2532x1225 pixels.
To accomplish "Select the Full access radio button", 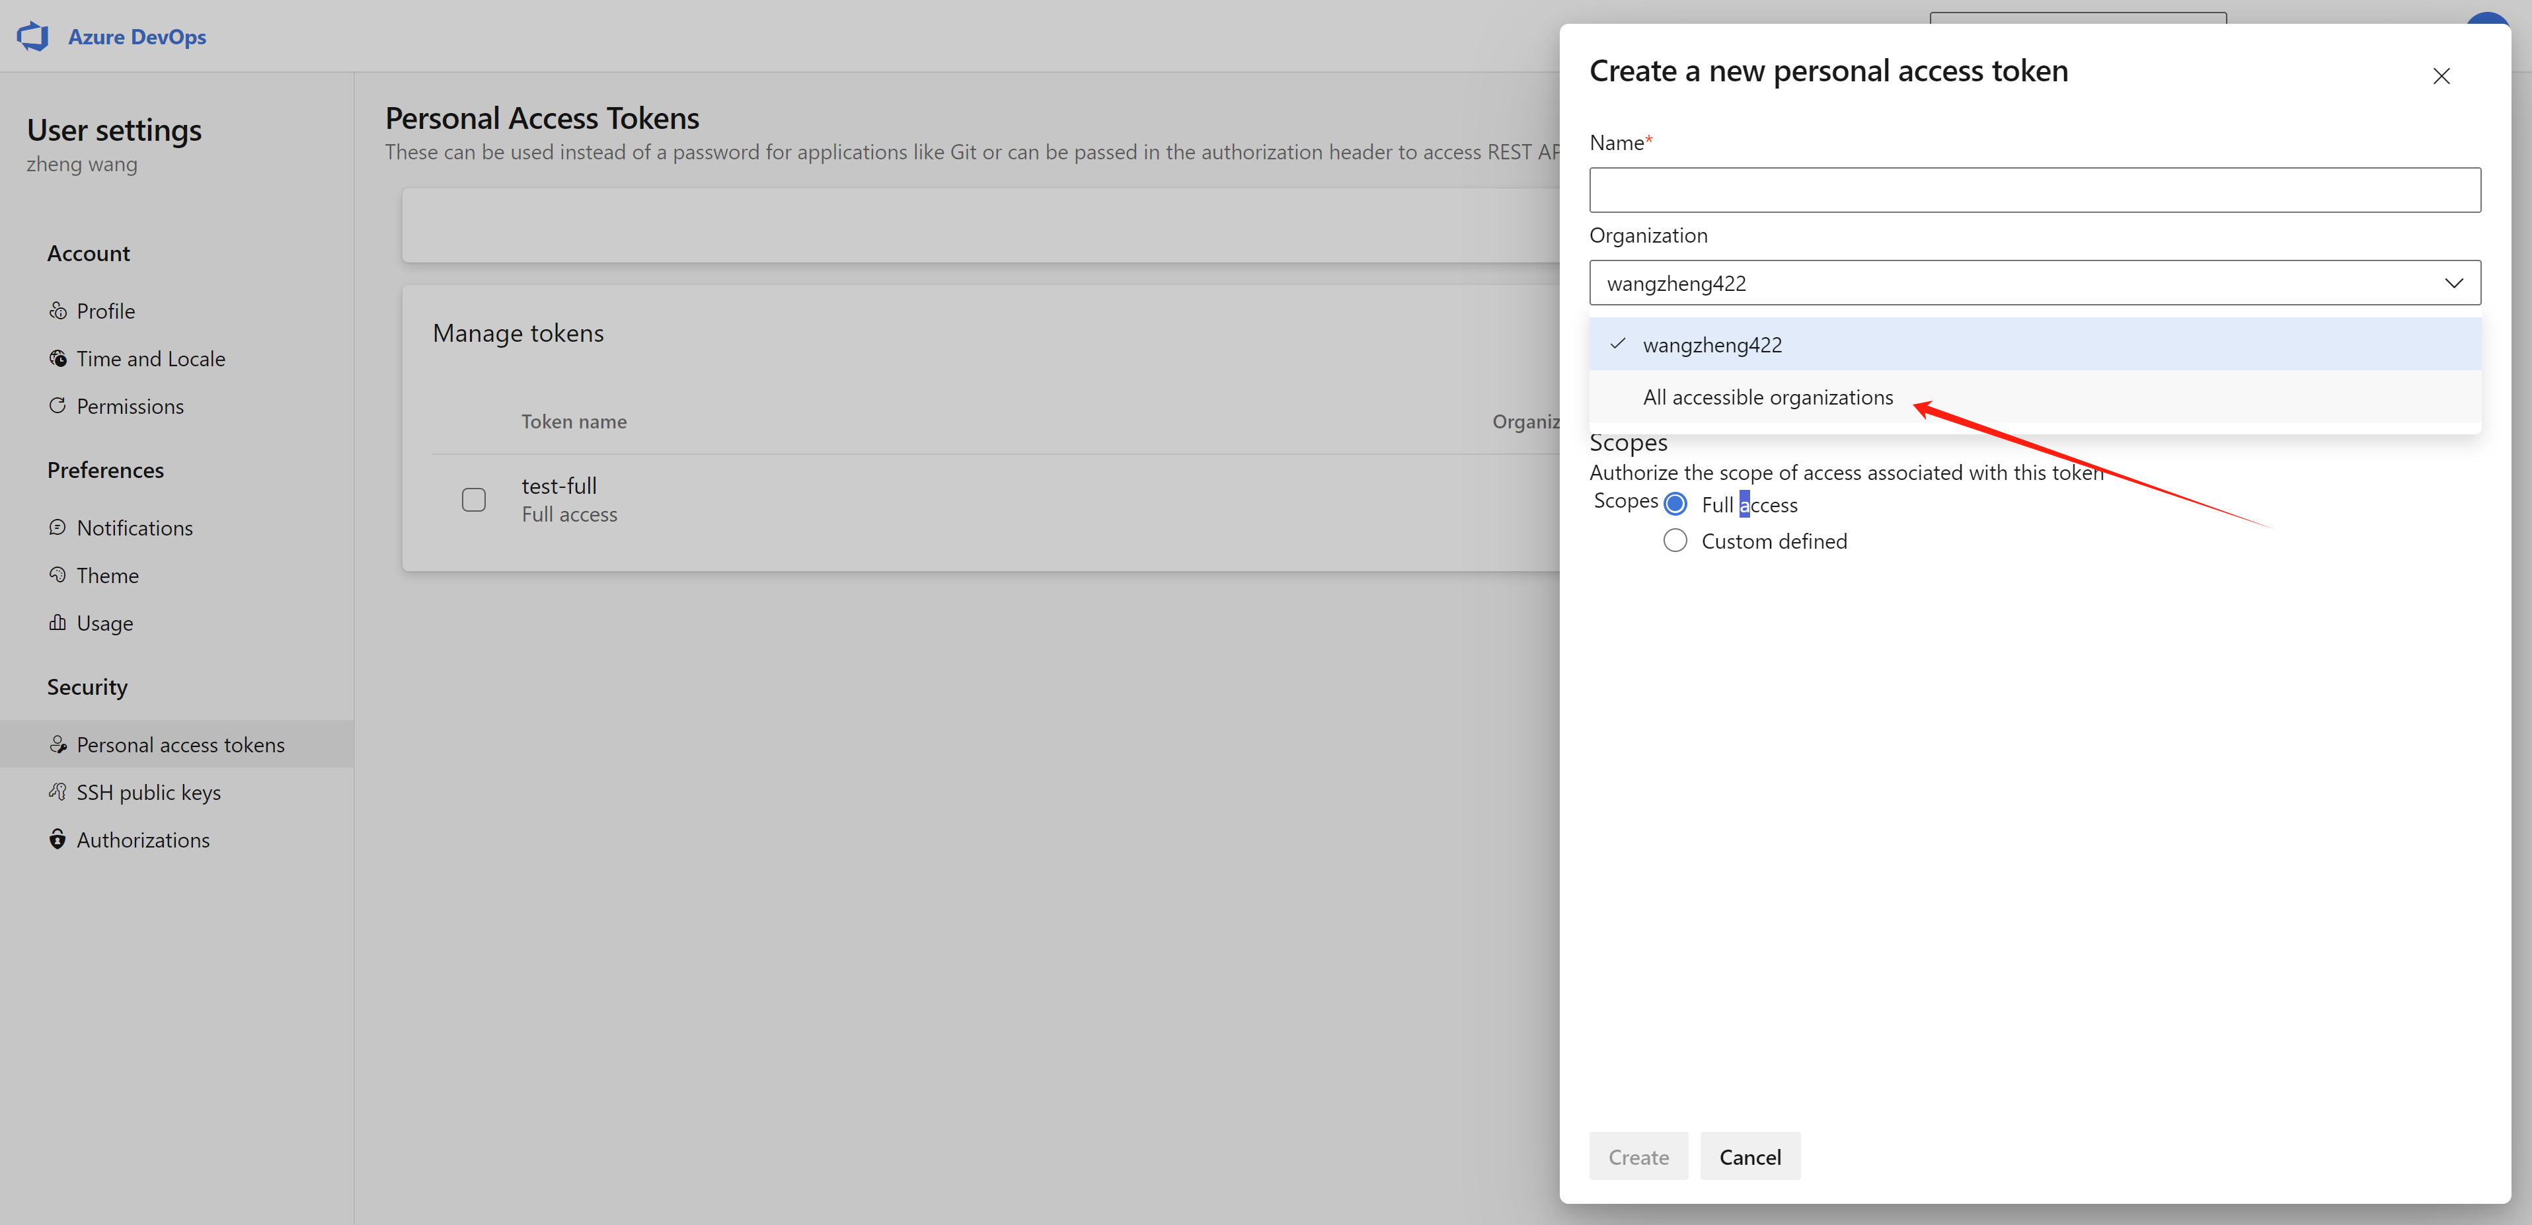I will 1675,504.
